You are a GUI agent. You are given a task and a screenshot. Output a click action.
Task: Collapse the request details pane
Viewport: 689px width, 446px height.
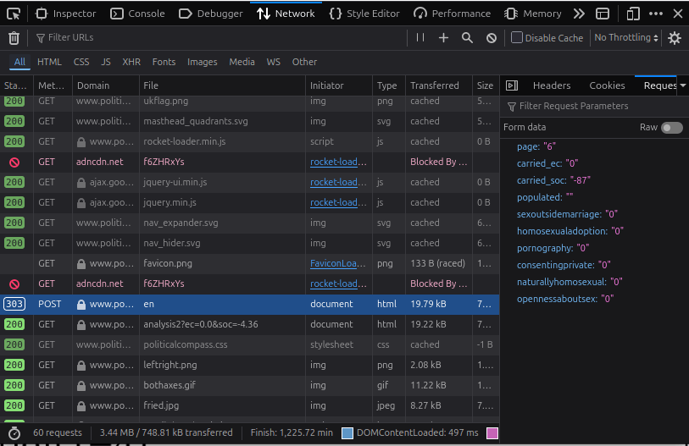coord(511,85)
